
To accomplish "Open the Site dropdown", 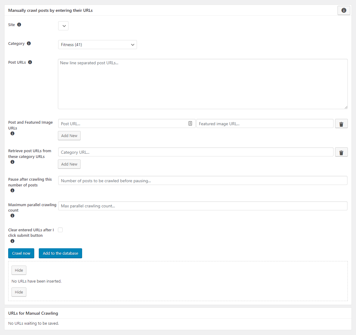I will tap(63, 26).
